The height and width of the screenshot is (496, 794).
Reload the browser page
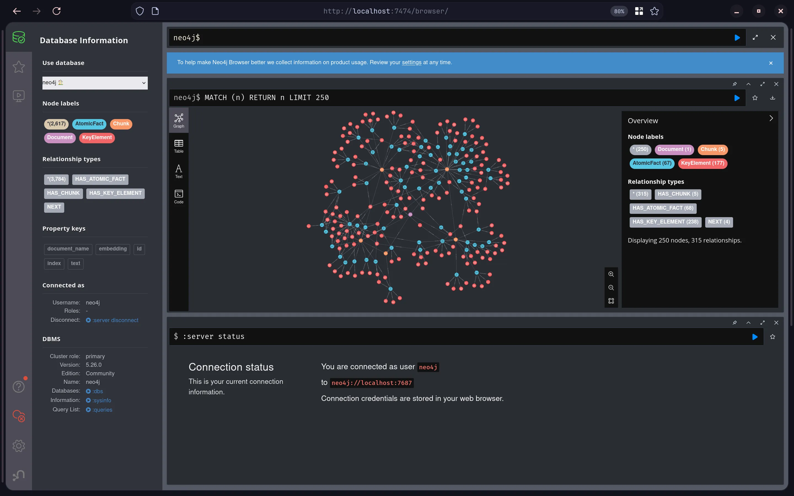(57, 11)
